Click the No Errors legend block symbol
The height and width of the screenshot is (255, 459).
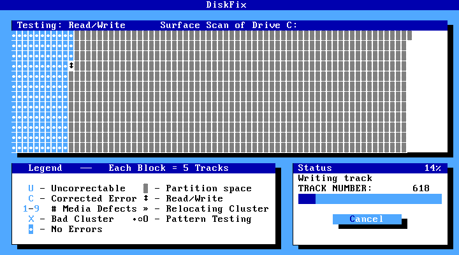click(31, 229)
